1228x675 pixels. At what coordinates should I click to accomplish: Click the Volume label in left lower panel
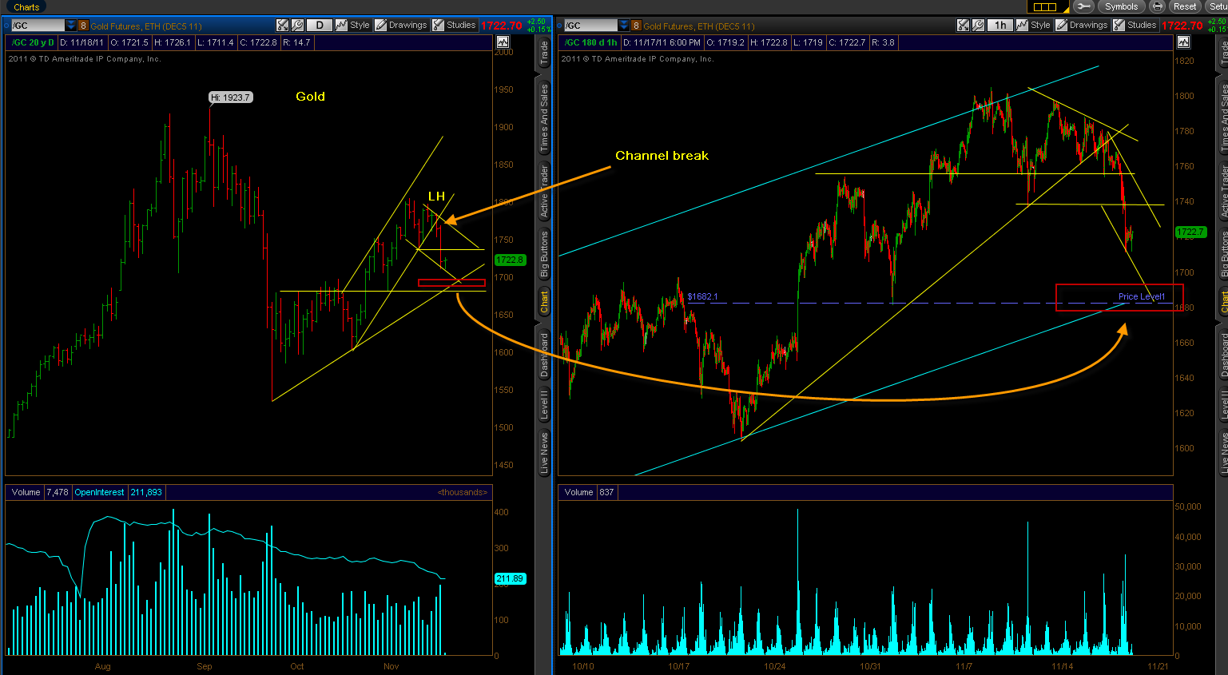pos(26,492)
